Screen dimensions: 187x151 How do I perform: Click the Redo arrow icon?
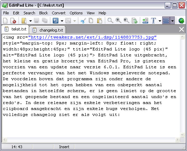68,21
